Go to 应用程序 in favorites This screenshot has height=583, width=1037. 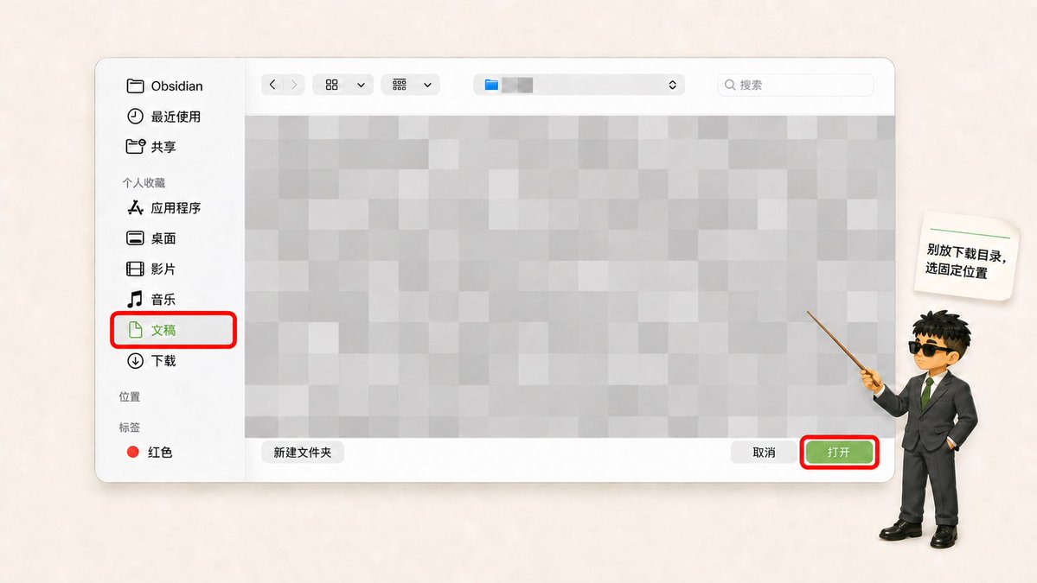(x=163, y=208)
